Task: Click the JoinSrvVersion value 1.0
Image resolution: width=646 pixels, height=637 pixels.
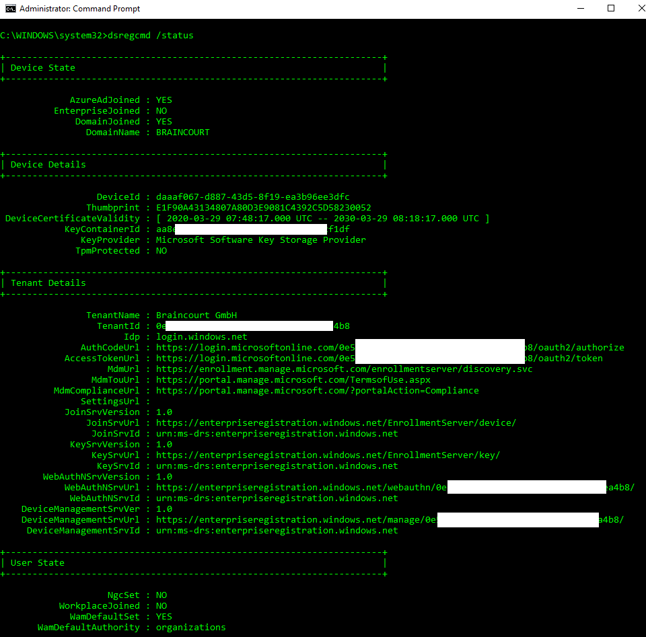Action: tap(164, 412)
